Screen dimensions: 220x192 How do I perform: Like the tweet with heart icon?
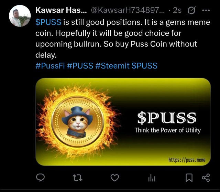tap(115, 178)
